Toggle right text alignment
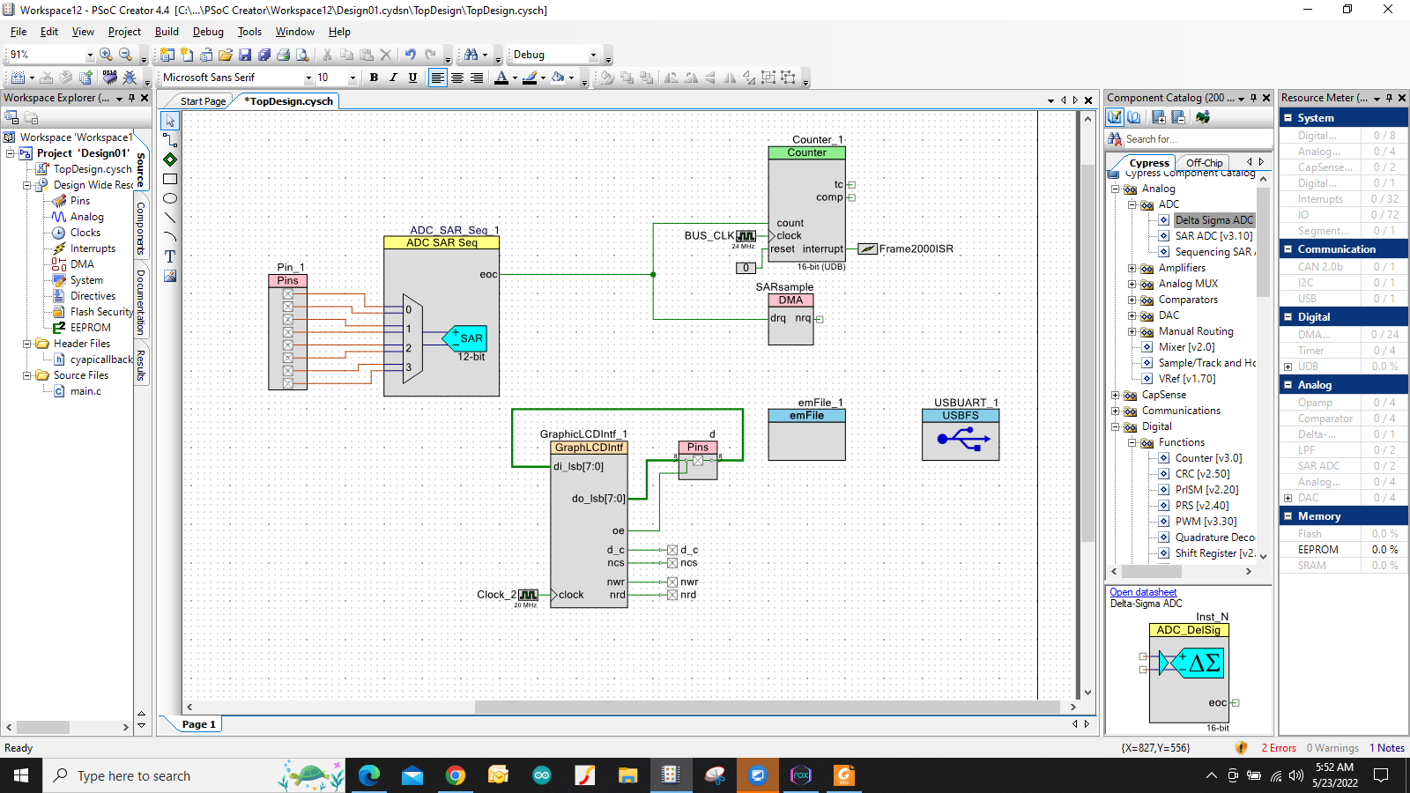 click(477, 78)
